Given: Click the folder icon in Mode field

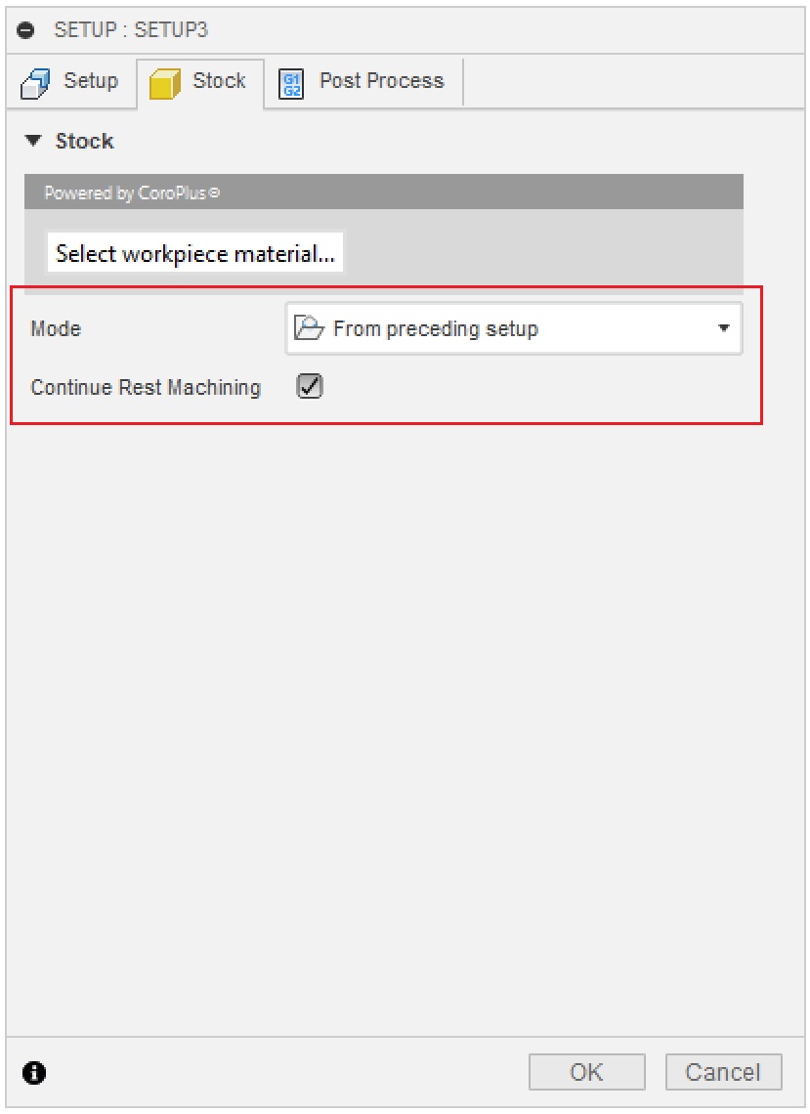Looking at the screenshot, I should pos(309,329).
